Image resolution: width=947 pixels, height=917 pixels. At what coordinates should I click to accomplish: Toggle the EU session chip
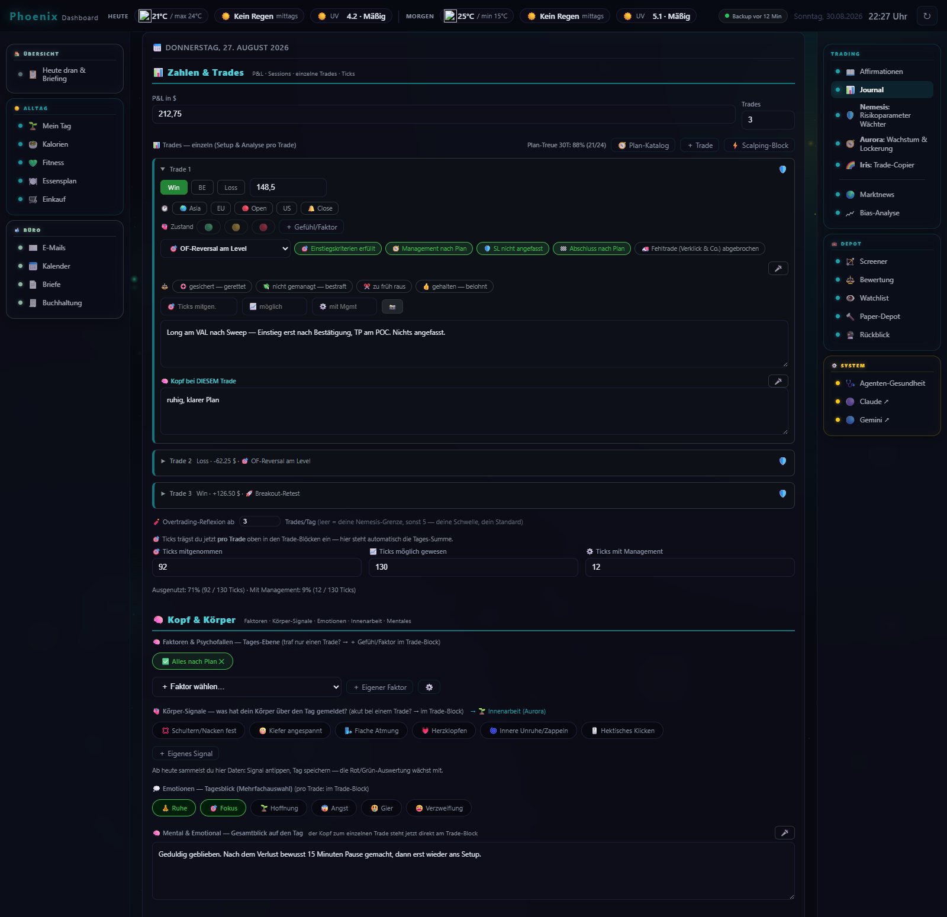[x=221, y=208]
